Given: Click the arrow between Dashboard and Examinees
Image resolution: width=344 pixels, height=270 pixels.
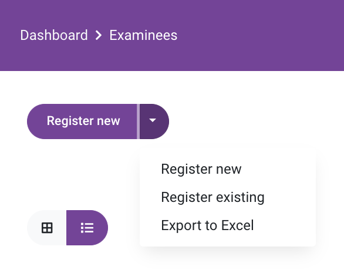Looking at the screenshot, I should 99,35.
